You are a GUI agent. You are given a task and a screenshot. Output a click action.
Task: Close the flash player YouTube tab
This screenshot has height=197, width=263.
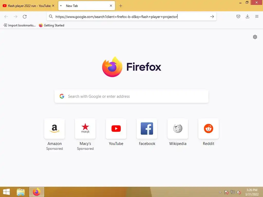click(x=53, y=6)
